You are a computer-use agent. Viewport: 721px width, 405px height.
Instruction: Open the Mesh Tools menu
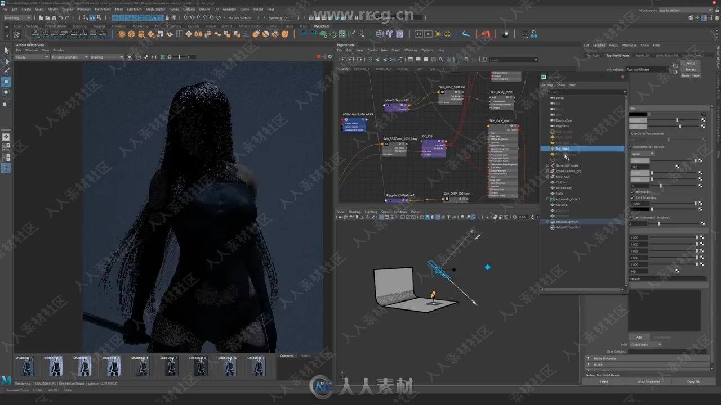pos(103,10)
